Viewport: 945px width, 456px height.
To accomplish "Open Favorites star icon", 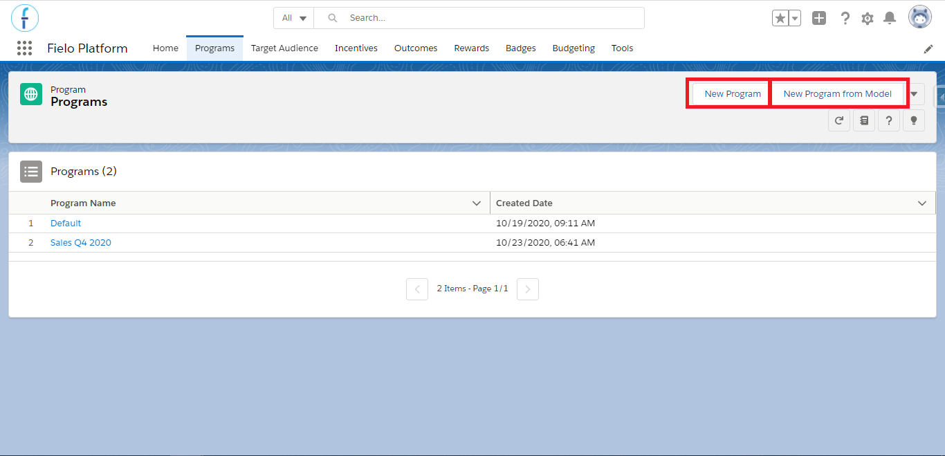I will [x=780, y=18].
